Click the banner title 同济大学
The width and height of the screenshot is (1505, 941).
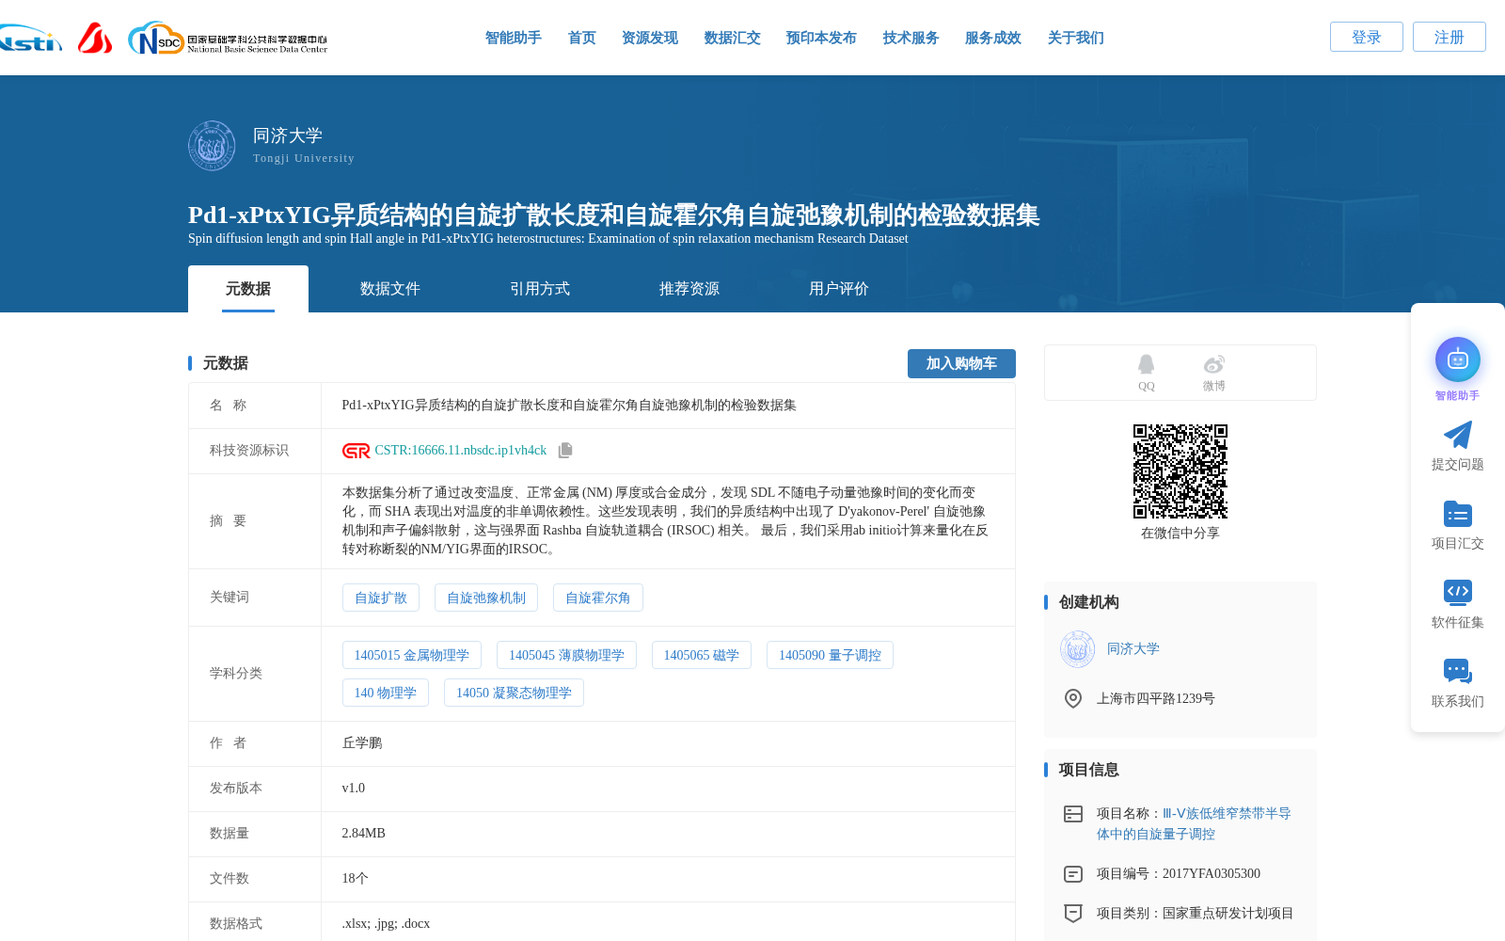pos(288,136)
